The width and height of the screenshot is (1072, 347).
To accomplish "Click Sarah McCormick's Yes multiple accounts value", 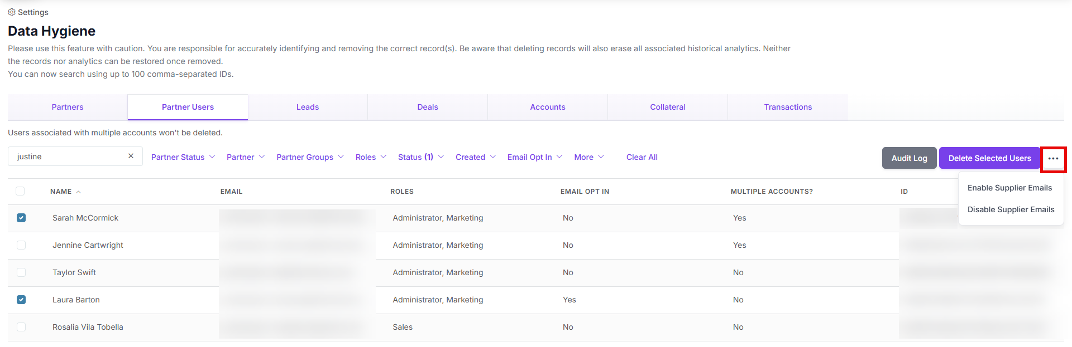I will pos(739,218).
